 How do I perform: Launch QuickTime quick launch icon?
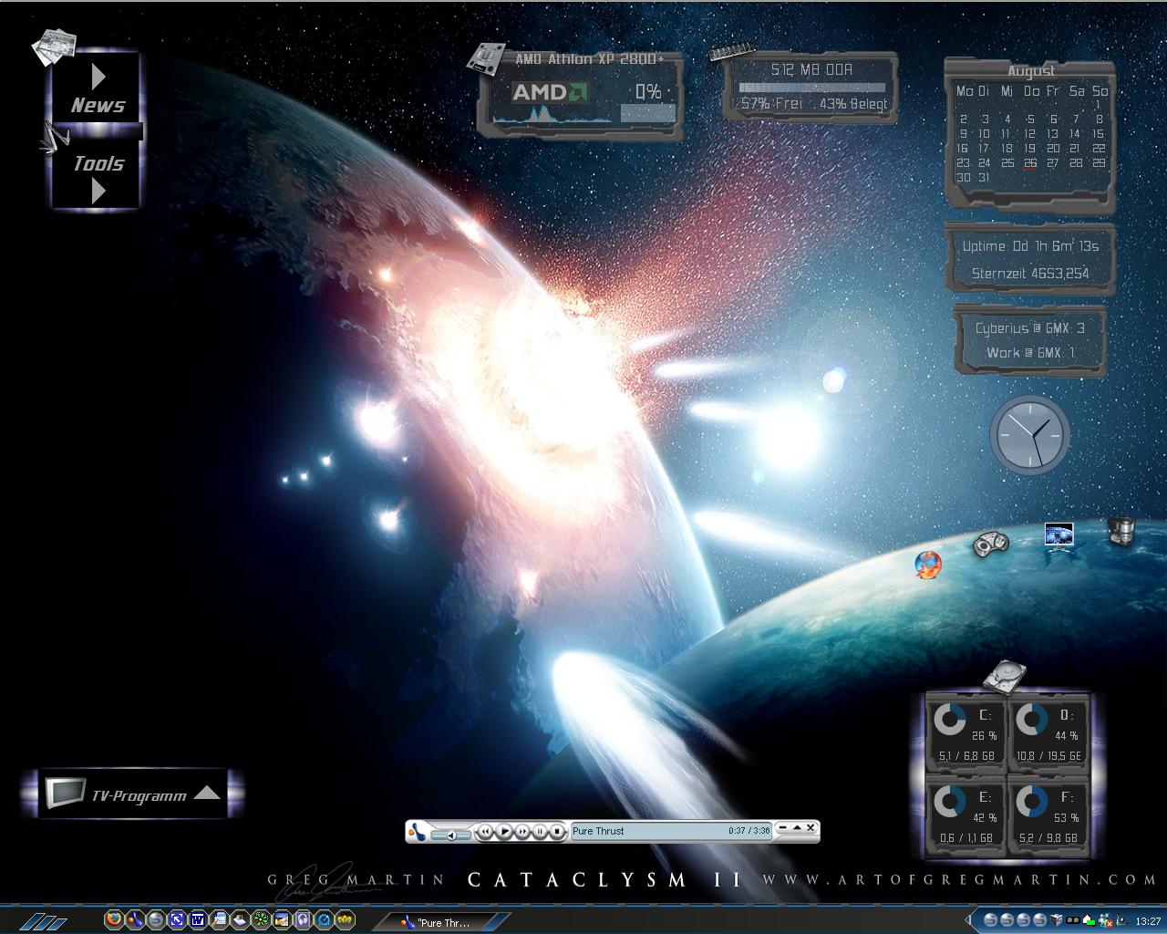(x=324, y=918)
